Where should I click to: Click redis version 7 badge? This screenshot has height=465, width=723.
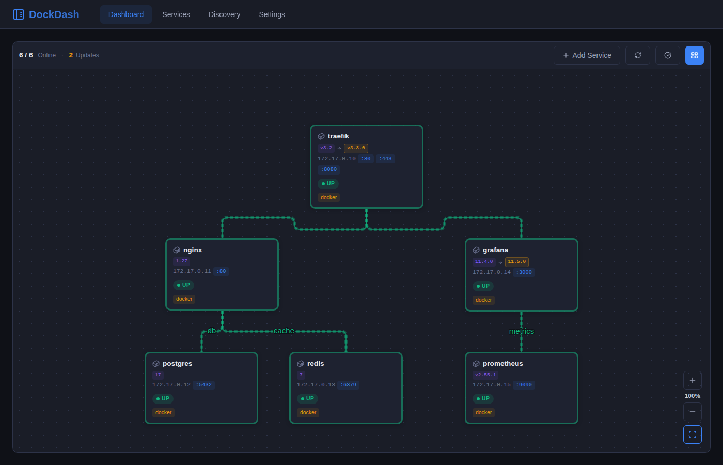click(301, 375)
